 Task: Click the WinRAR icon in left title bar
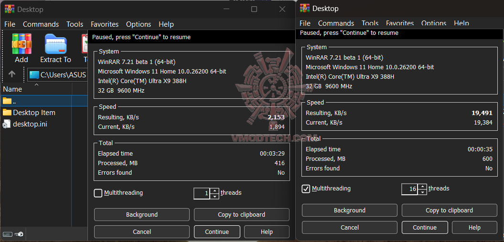[10, 10]
